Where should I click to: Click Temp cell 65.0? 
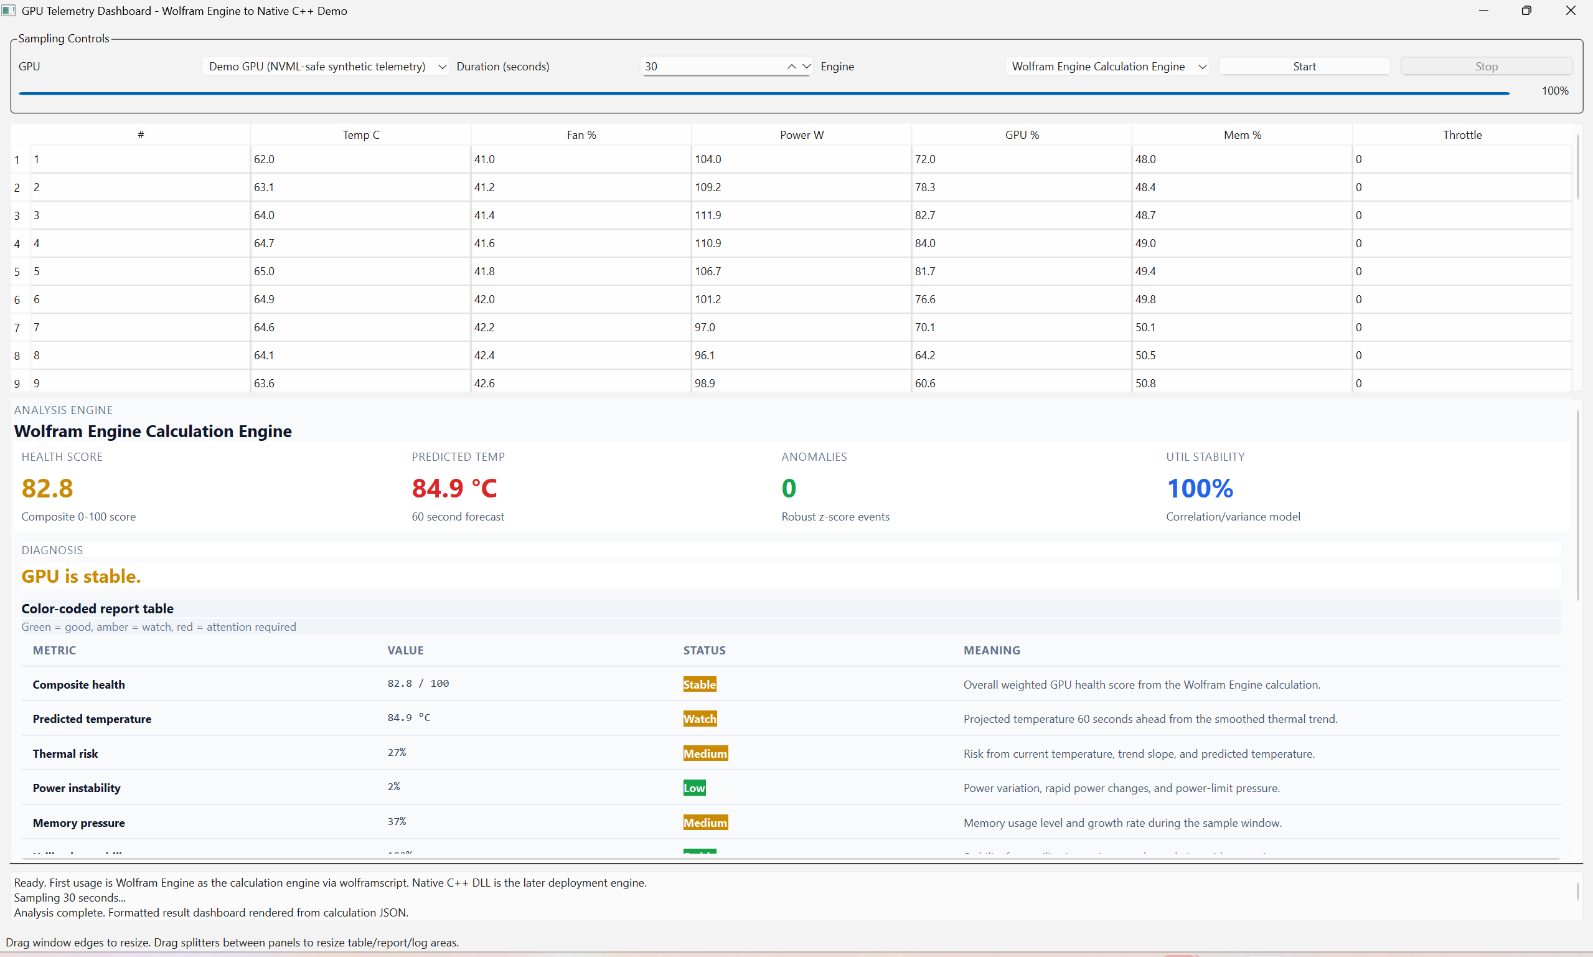pyautogui.click(x=361, y=271)
